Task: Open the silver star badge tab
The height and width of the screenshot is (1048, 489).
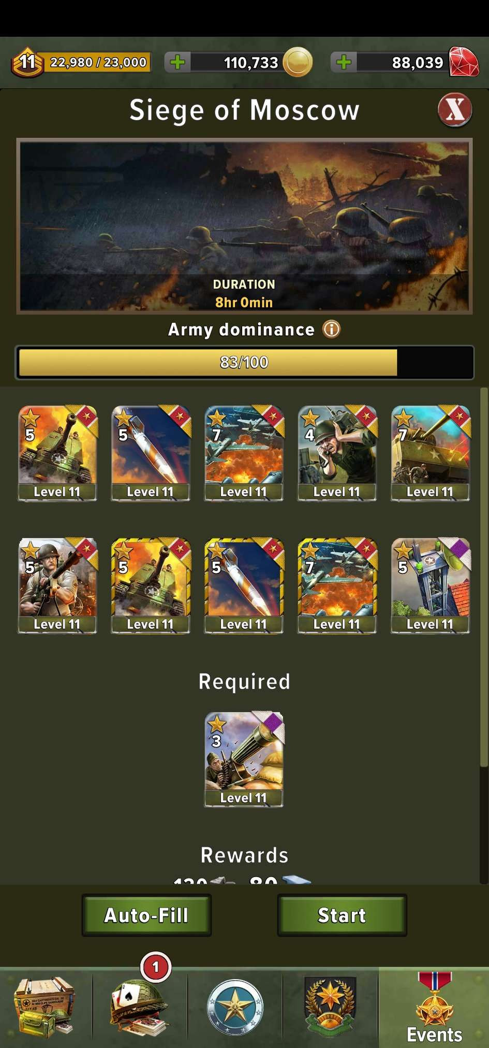Action: click(x=235, y=1007)
